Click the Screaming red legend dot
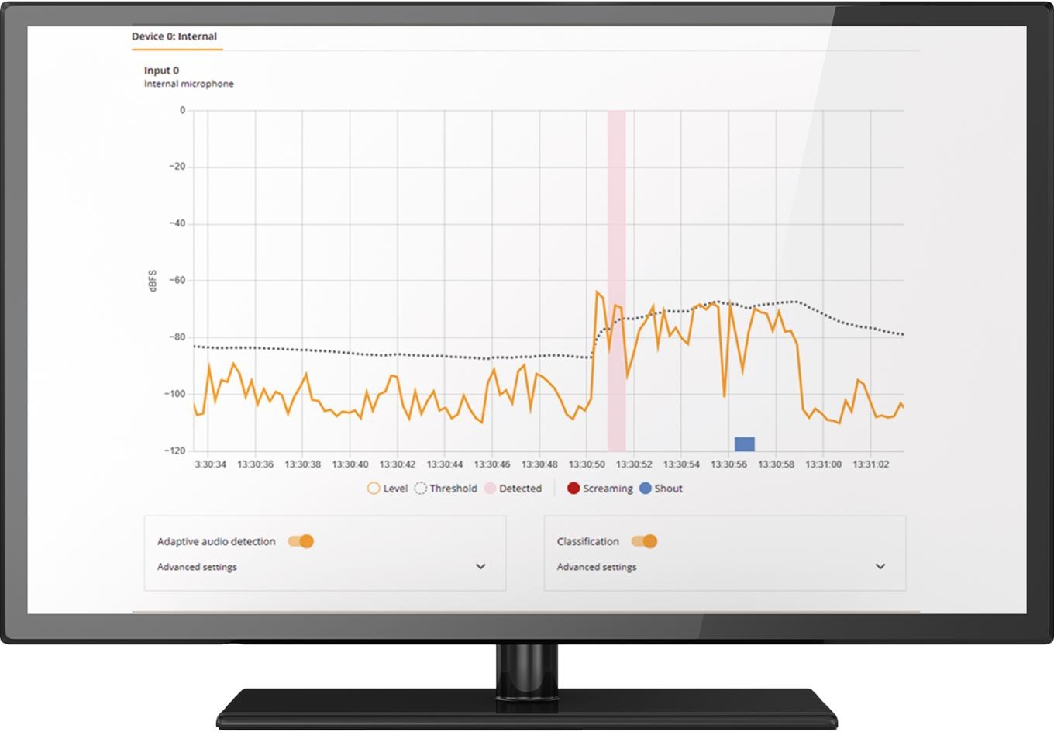This screenshot has width=1054, height=732. (573, 489)
